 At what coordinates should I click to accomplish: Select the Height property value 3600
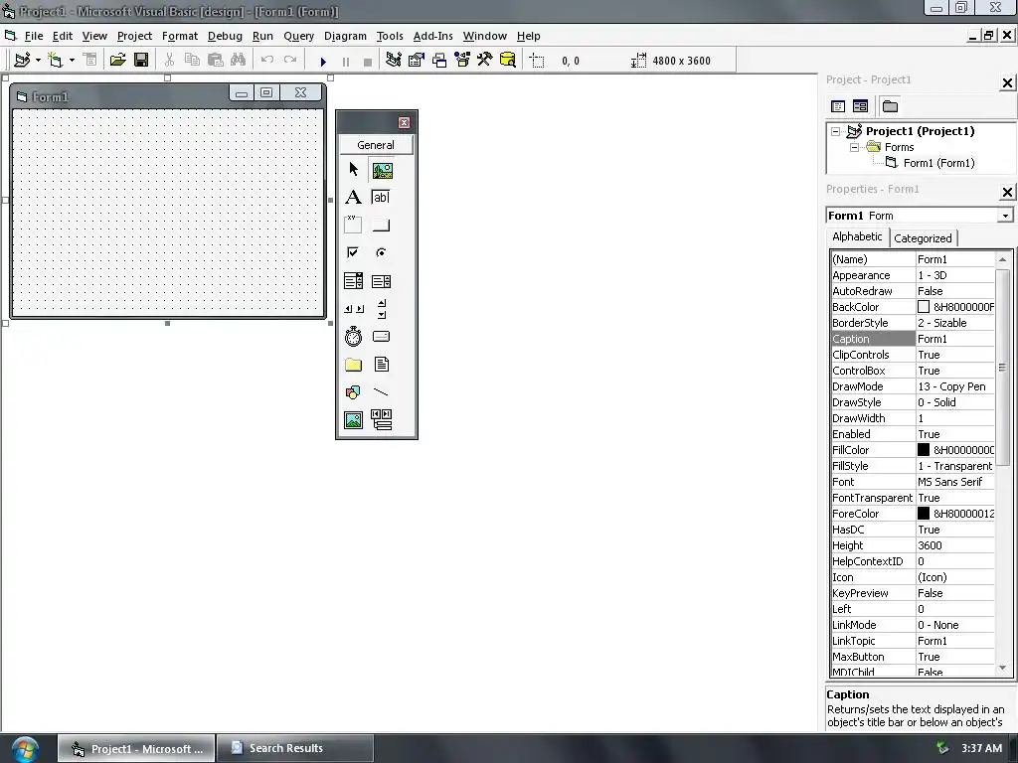(955, 545)
